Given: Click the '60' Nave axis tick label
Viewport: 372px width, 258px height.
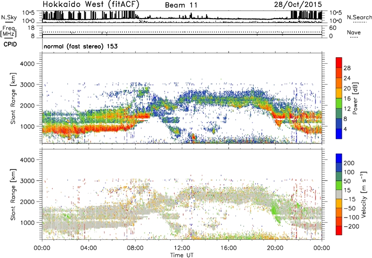Looking at the screenshot, I should [332, 28].
